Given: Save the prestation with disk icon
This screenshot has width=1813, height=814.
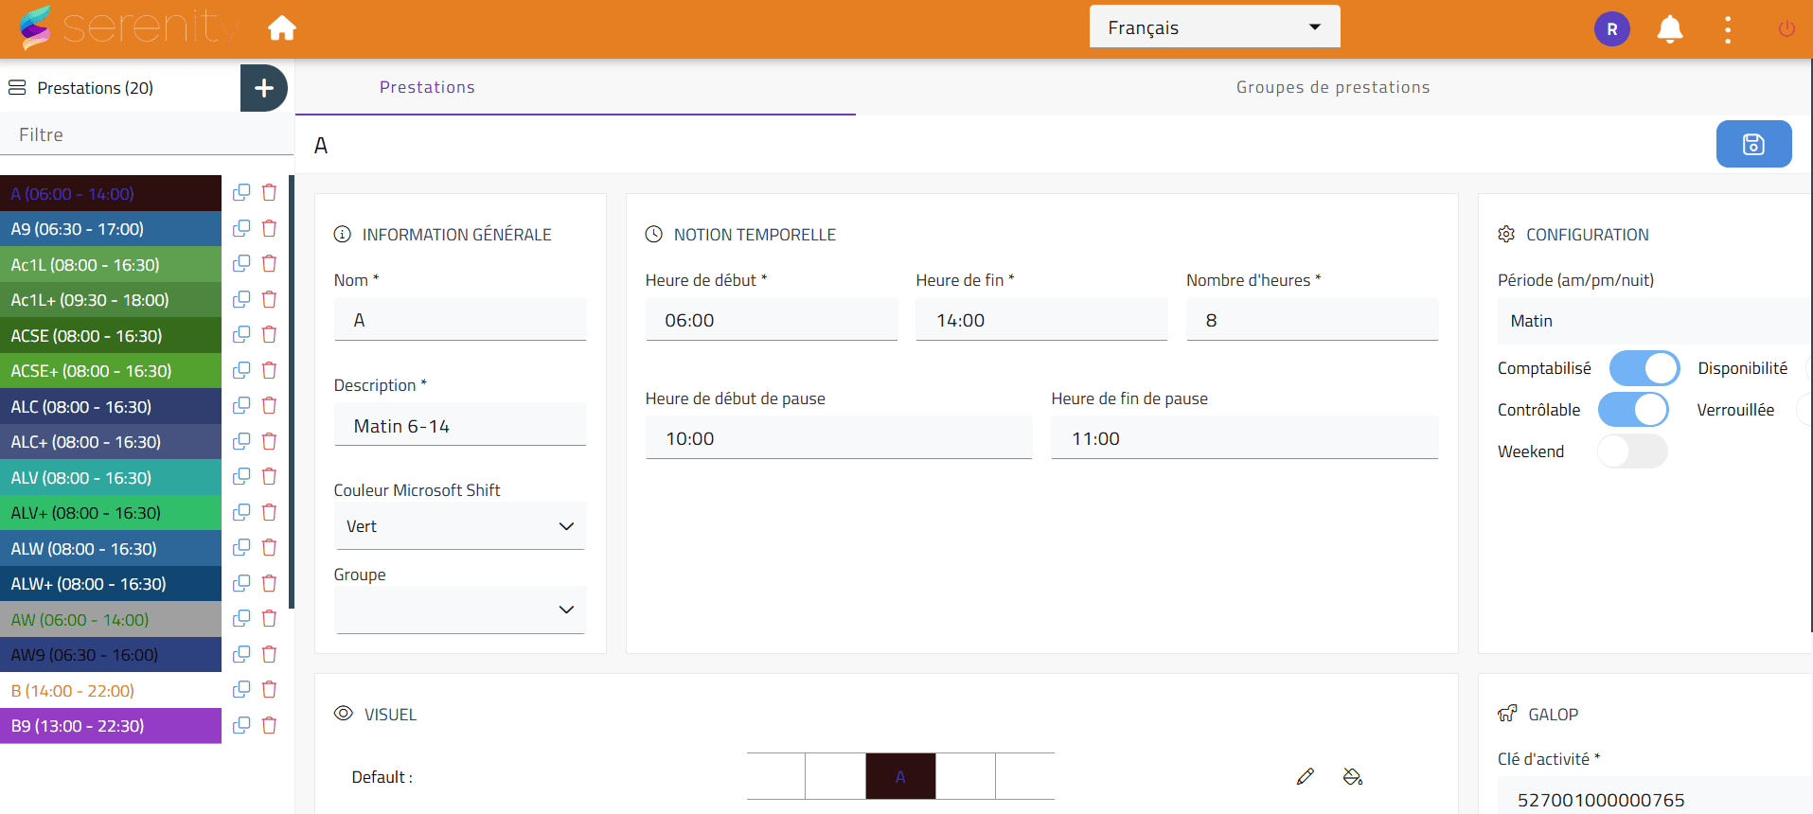Looking at the screenshot, I should pos(1752,144).
